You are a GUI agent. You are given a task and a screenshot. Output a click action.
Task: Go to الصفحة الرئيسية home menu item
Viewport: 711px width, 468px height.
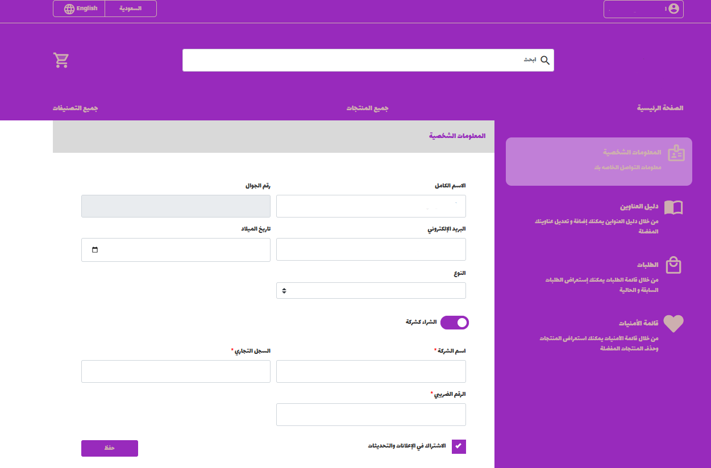pos(660,108)
